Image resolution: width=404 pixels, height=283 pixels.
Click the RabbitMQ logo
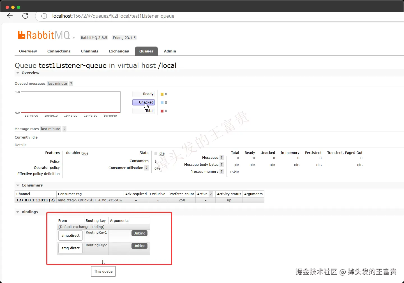click(x=46, y=35)
